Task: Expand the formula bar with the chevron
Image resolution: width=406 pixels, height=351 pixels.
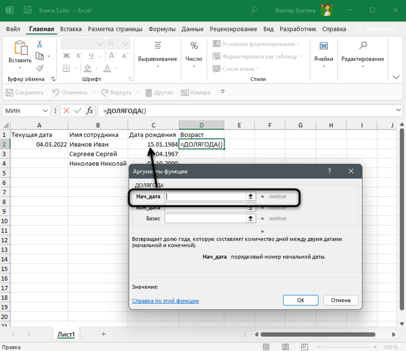Action: [398, 111]
